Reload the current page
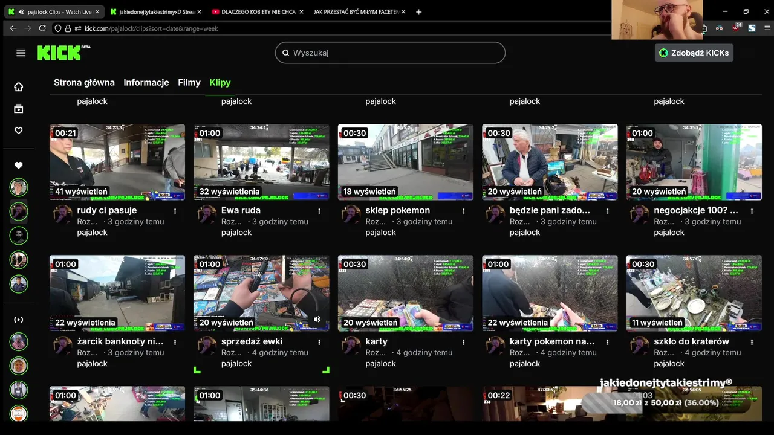Image resolution: width=774 pixels, height=435 pixels. (x=42, y=28)
